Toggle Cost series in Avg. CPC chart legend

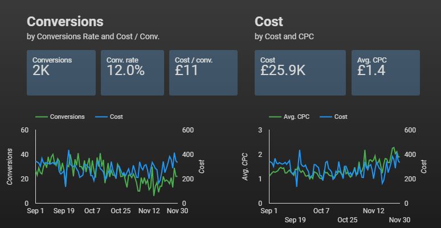(x=341, y=117)
